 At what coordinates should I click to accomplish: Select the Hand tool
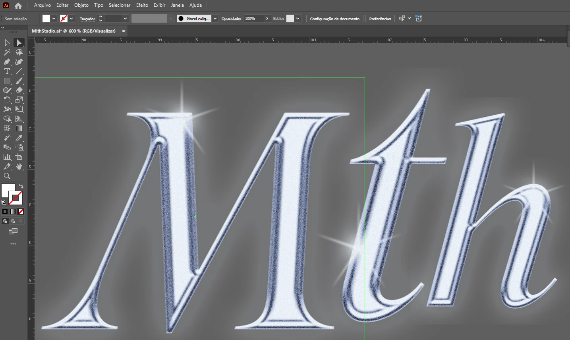click(x=19, y=166)
